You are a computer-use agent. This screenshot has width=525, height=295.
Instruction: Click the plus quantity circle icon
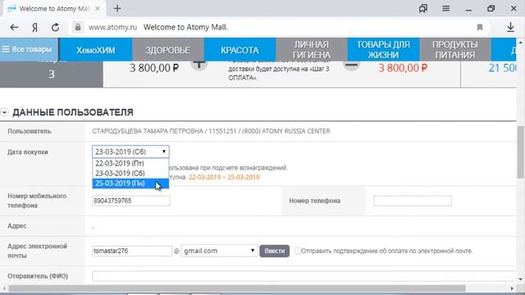coord(199,64)
